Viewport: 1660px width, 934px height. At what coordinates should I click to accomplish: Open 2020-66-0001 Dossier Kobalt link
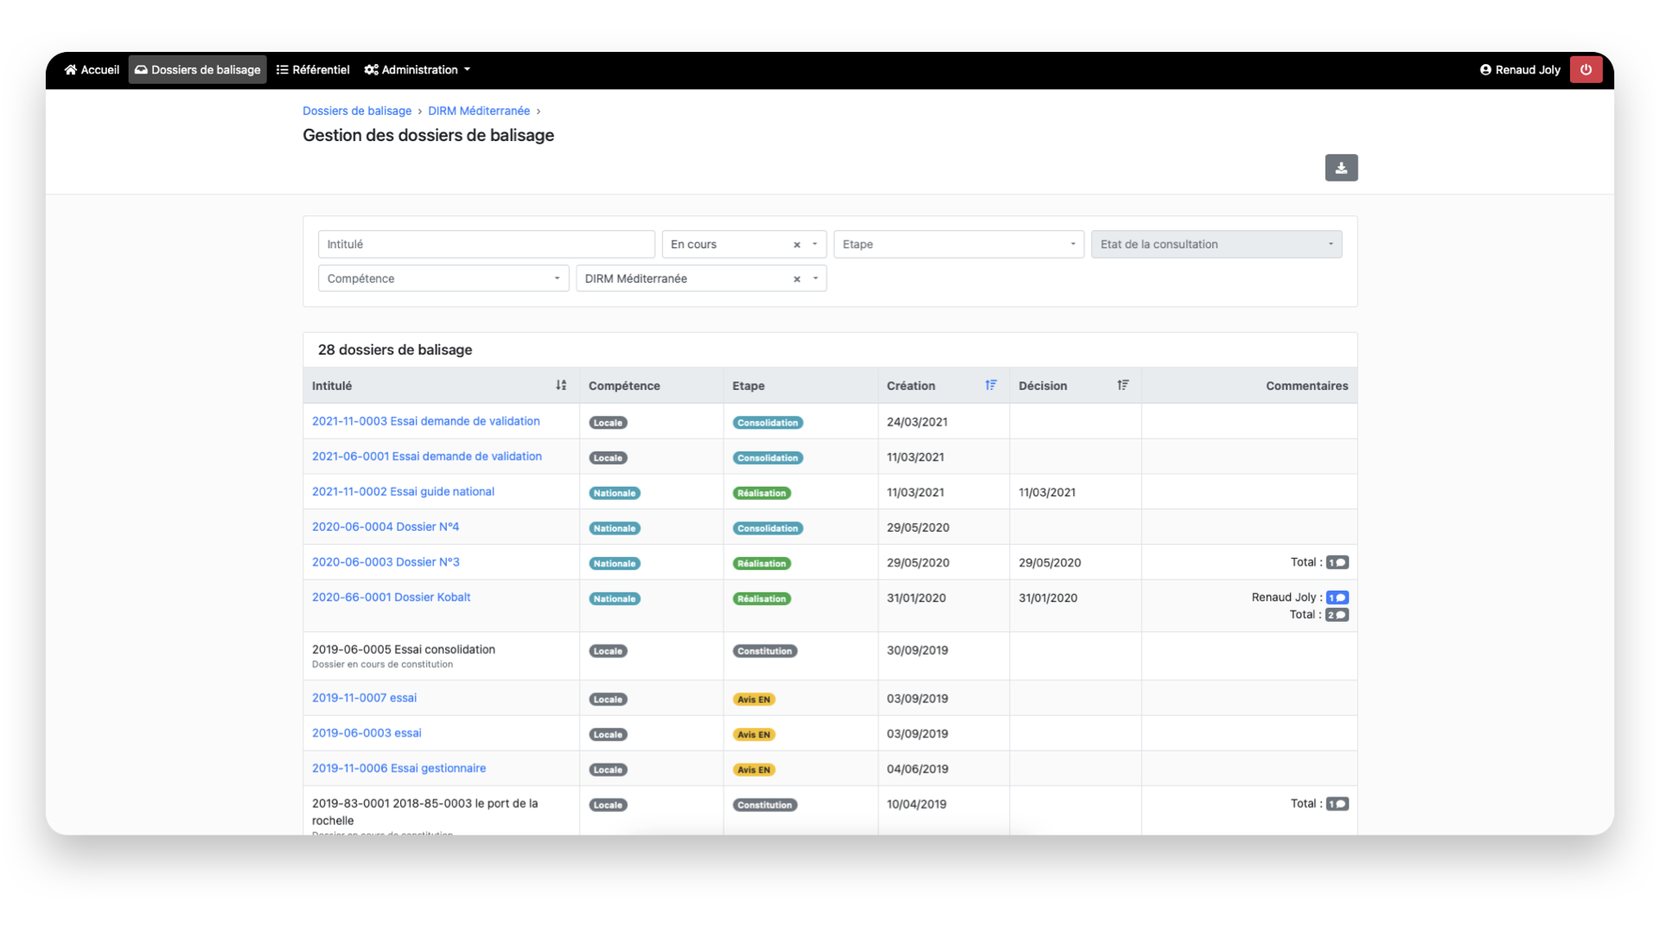(x=391, y=598)
